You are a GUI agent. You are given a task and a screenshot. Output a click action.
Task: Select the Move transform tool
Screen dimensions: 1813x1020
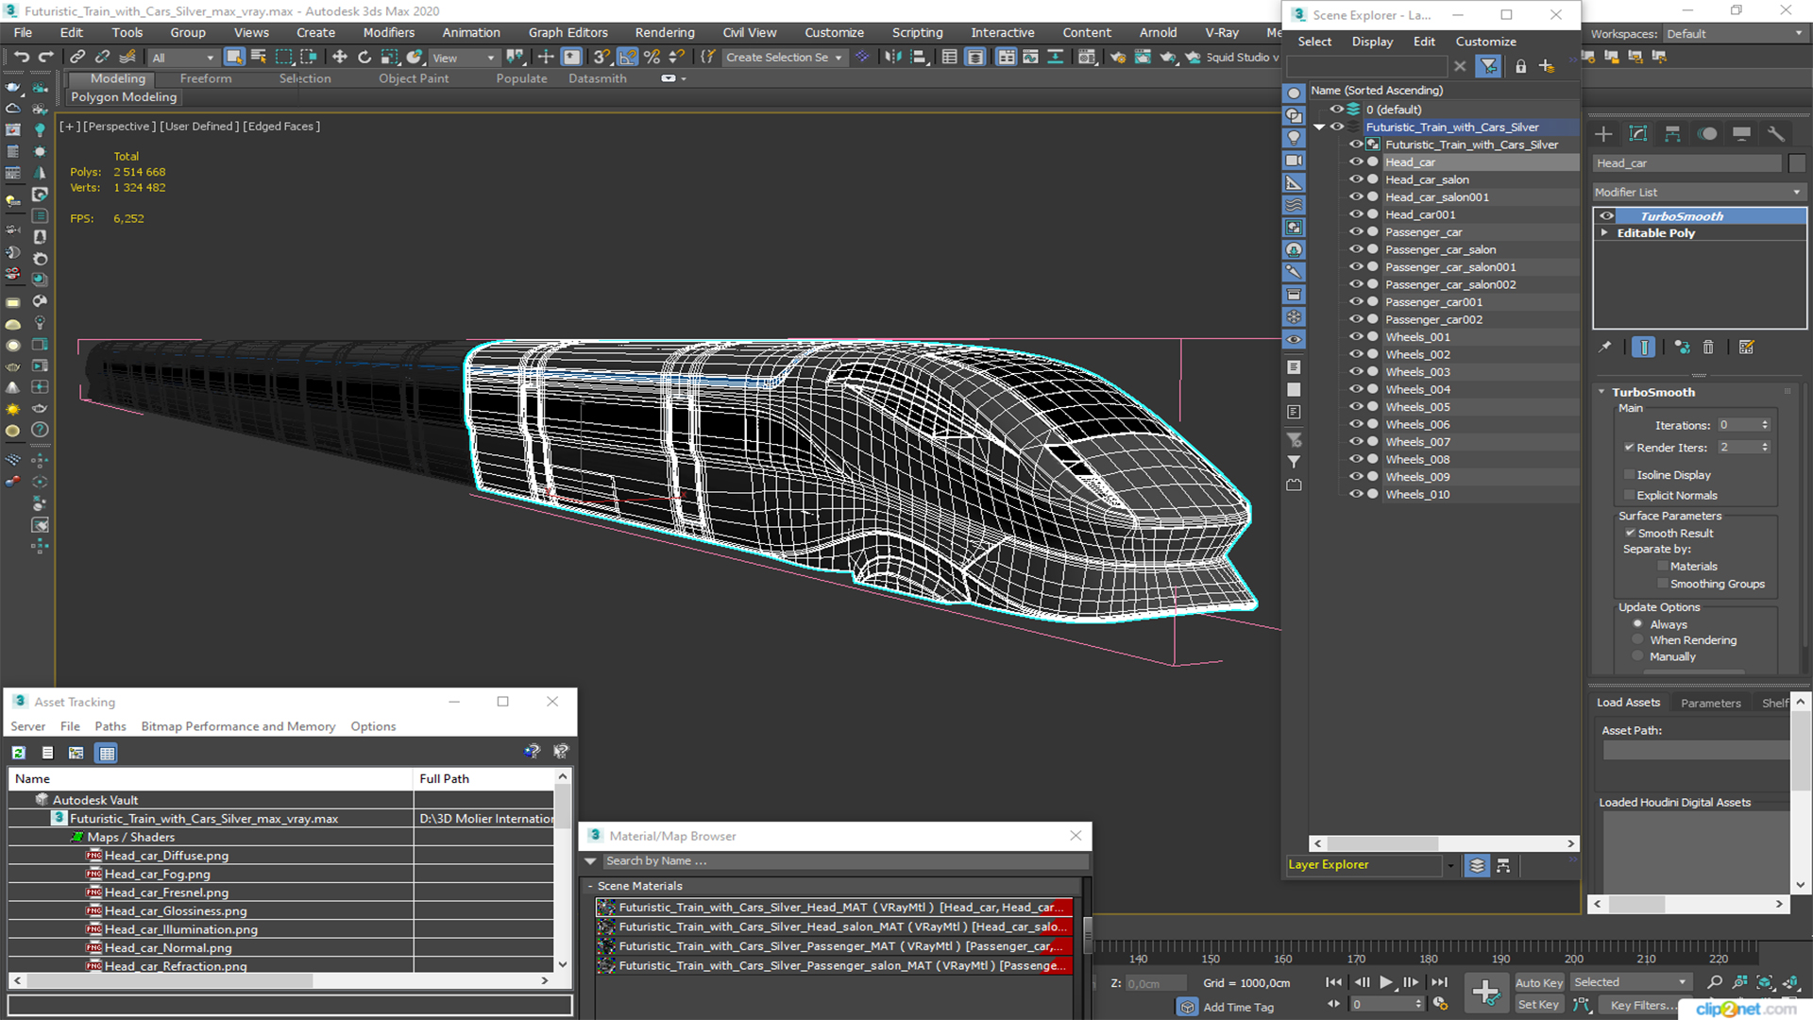point(340,57)
